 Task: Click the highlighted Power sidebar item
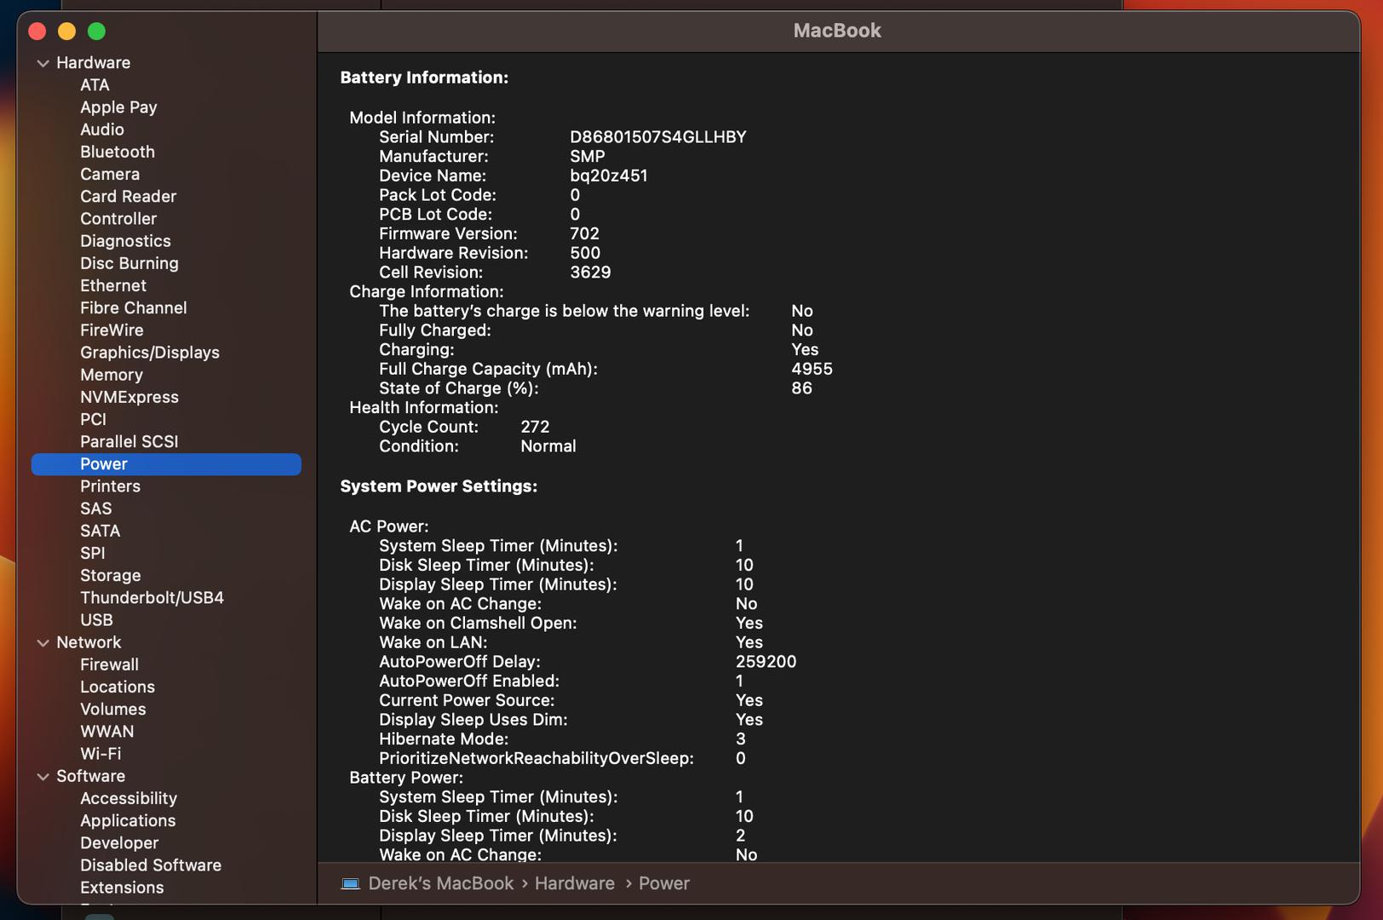click(x=166, y=464)
